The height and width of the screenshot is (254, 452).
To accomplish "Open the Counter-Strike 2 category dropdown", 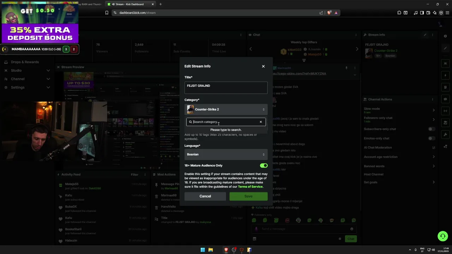I will [226, 109].
